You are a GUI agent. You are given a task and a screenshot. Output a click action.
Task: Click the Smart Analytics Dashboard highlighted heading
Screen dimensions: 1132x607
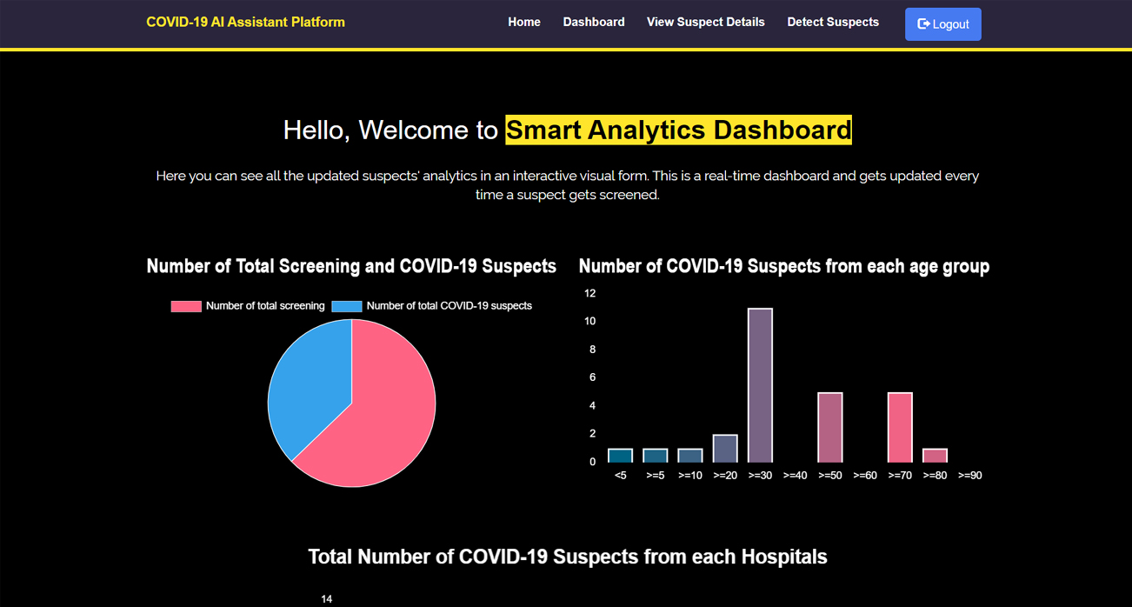pos(678,130)
